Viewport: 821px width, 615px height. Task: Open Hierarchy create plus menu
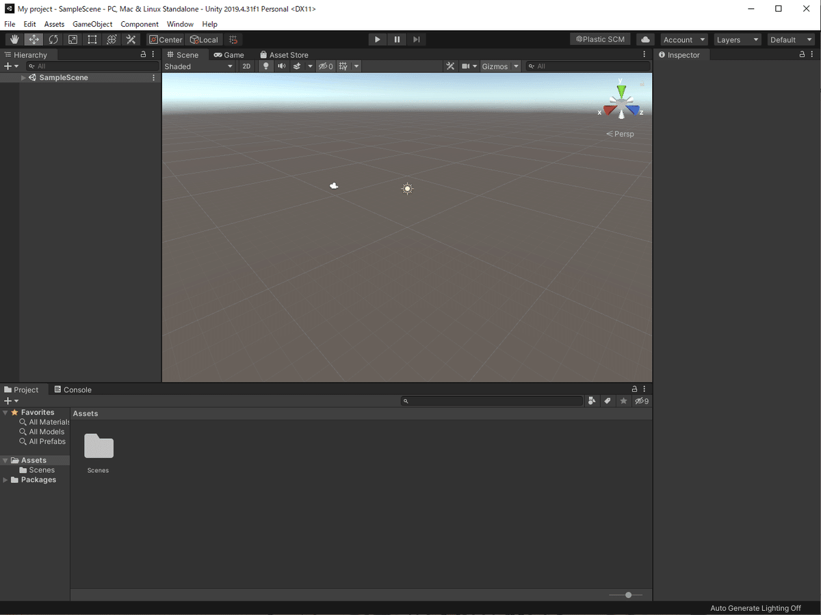11,66
